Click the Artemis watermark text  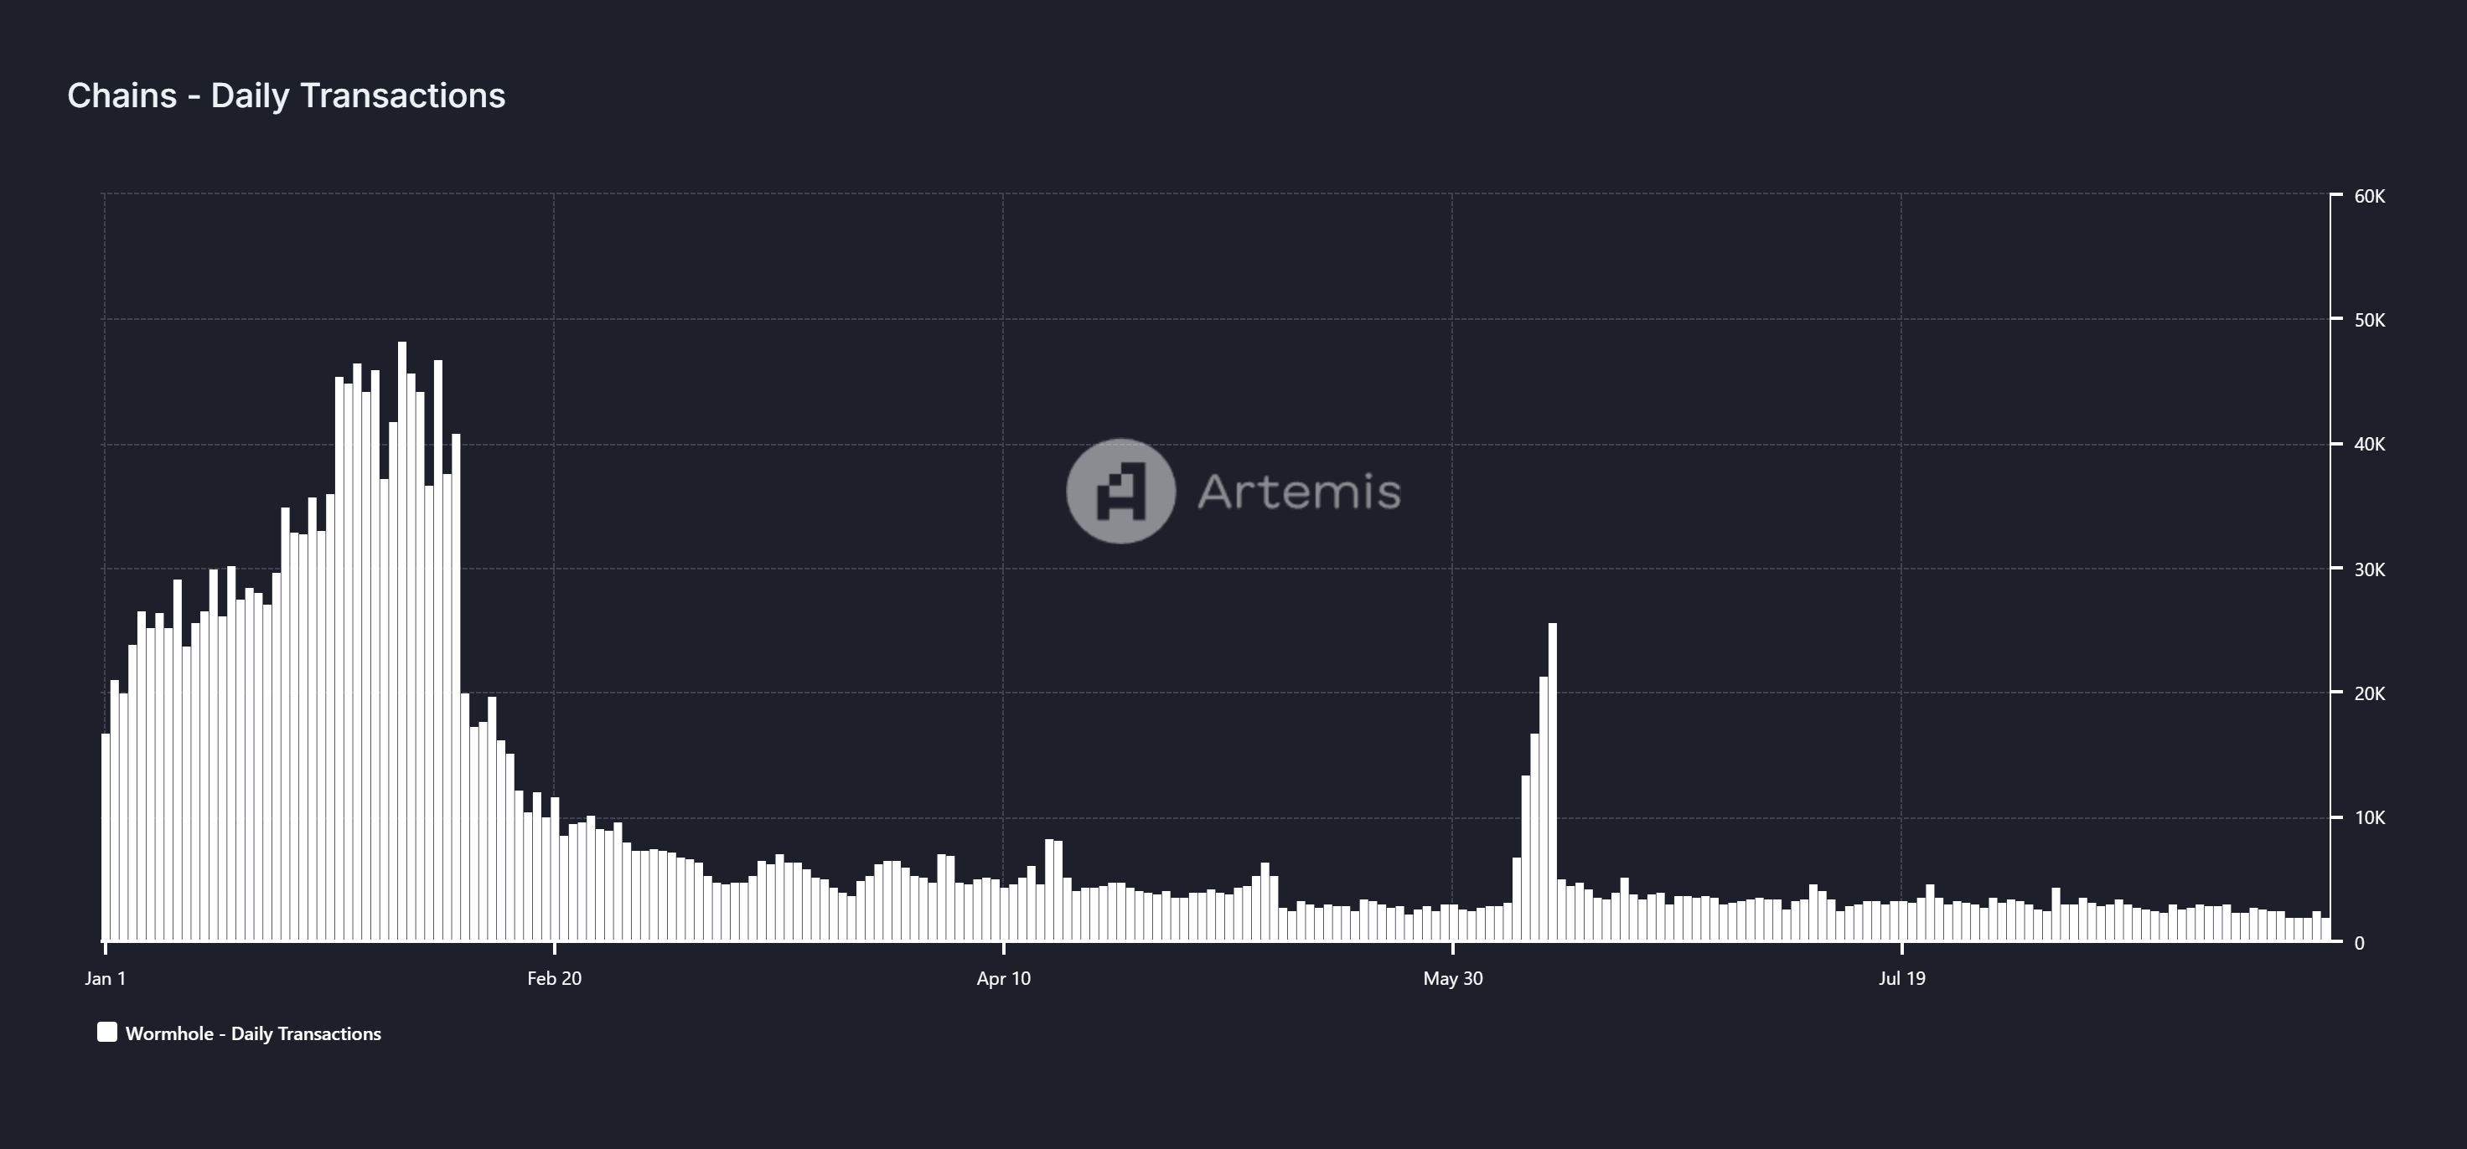(1299, 492)
